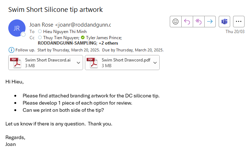Expand dropdown arrow for Swim Short Drawcord.pdf
Screen dimensions: 246x156
(x=155, y=63)
